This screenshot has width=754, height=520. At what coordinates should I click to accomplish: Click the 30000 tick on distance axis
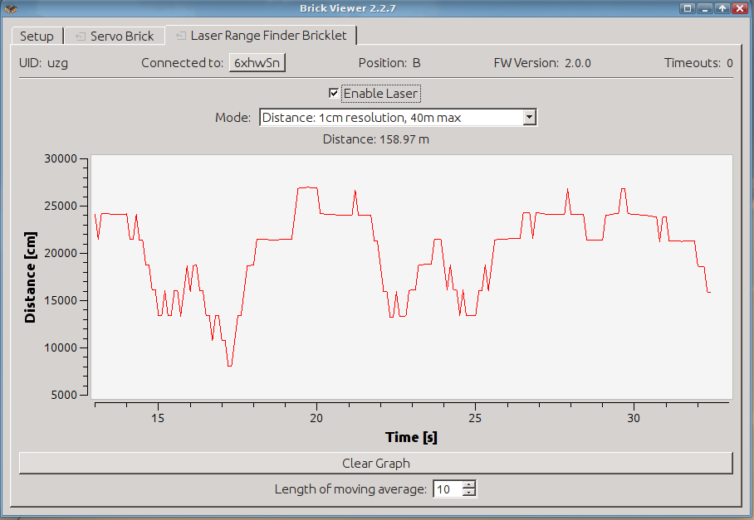(x=61, y=159)
